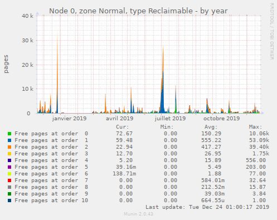Screen dimensions: 277x220
Task: Click the 'pages' y-axis label
Action: pyautogui.click(x=6, y=64)
